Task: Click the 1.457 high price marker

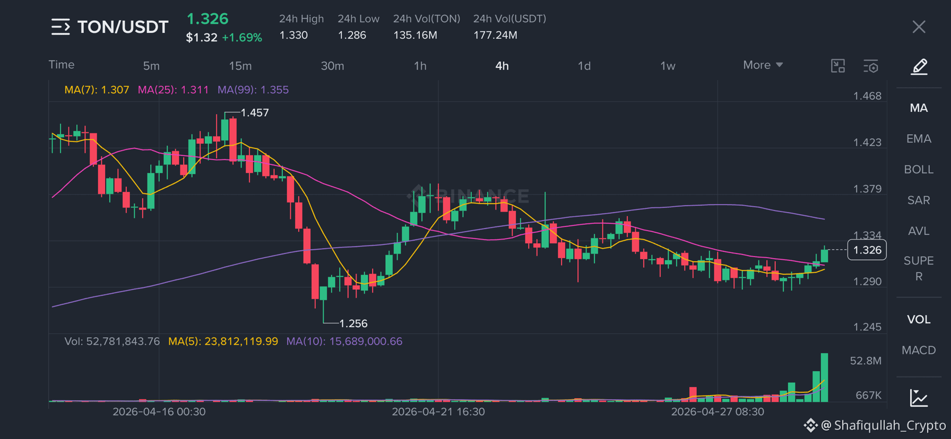Action: pos(255,113)
